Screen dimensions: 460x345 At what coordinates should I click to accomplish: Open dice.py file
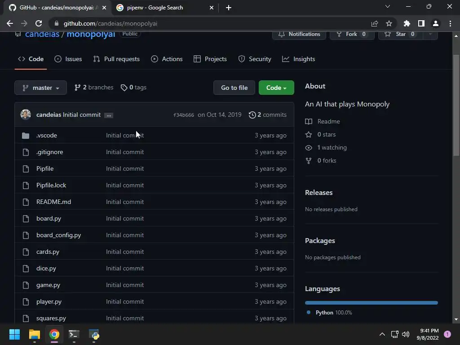click(46, 269)
